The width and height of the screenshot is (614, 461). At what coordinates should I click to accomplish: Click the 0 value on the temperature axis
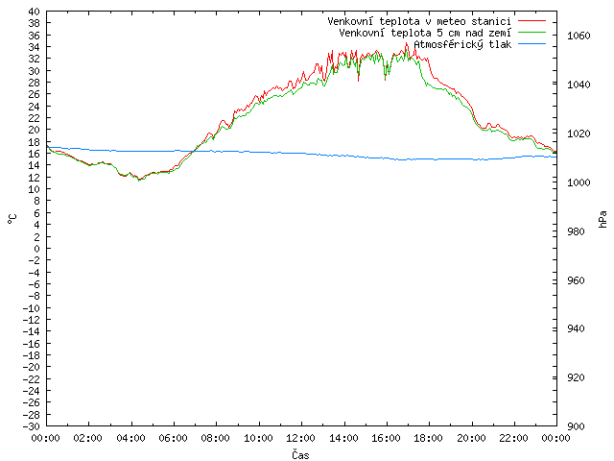pyautogui.click(x=36, y=249)
